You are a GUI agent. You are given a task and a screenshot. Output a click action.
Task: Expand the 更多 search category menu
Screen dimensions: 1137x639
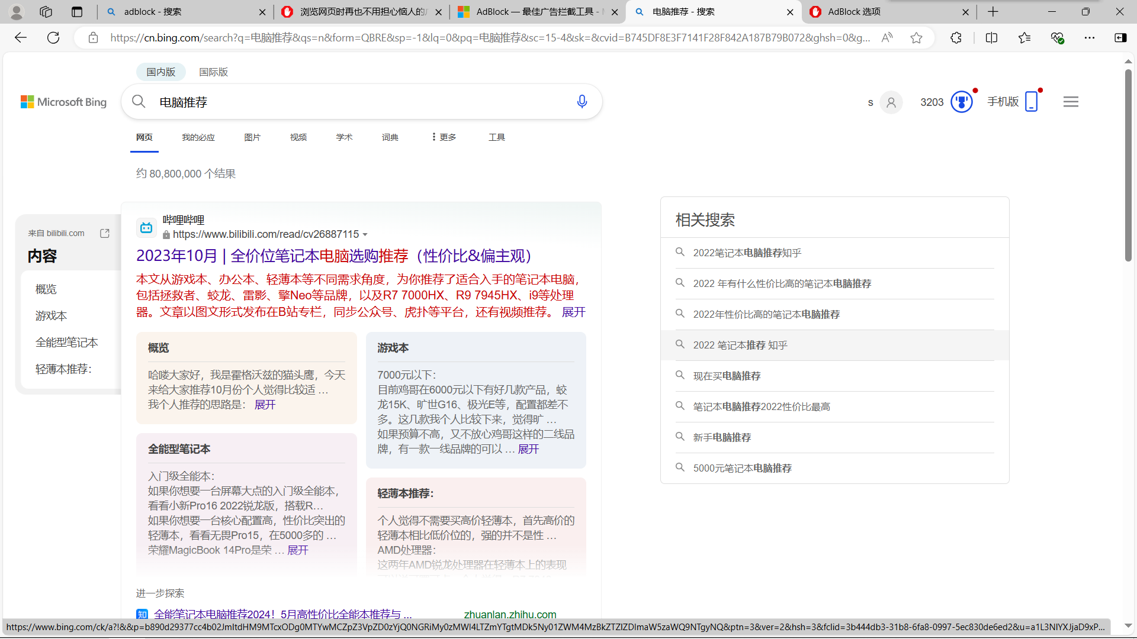(444, 137)
